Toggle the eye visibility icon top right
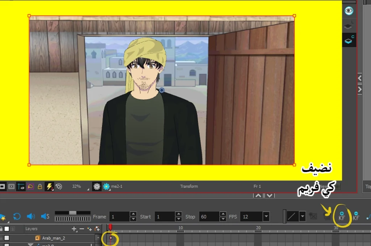Screen dimensions: 371x246 (x=349, y=11)
